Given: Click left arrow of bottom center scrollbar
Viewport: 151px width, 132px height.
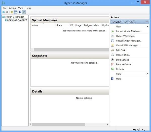Looking at the screenshot, I should point(30,124).
